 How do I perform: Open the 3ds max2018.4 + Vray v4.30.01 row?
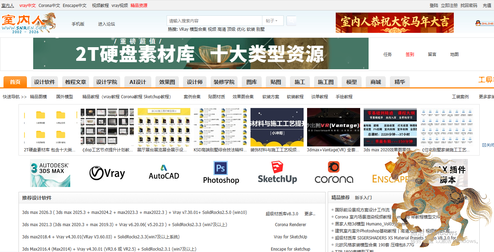click(x=101, y=237)
